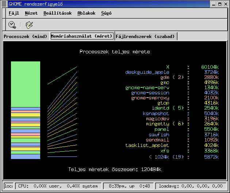Expand the Súgó help menu
Viewport: 230px width, 193px height.
[x=106, y=13]
